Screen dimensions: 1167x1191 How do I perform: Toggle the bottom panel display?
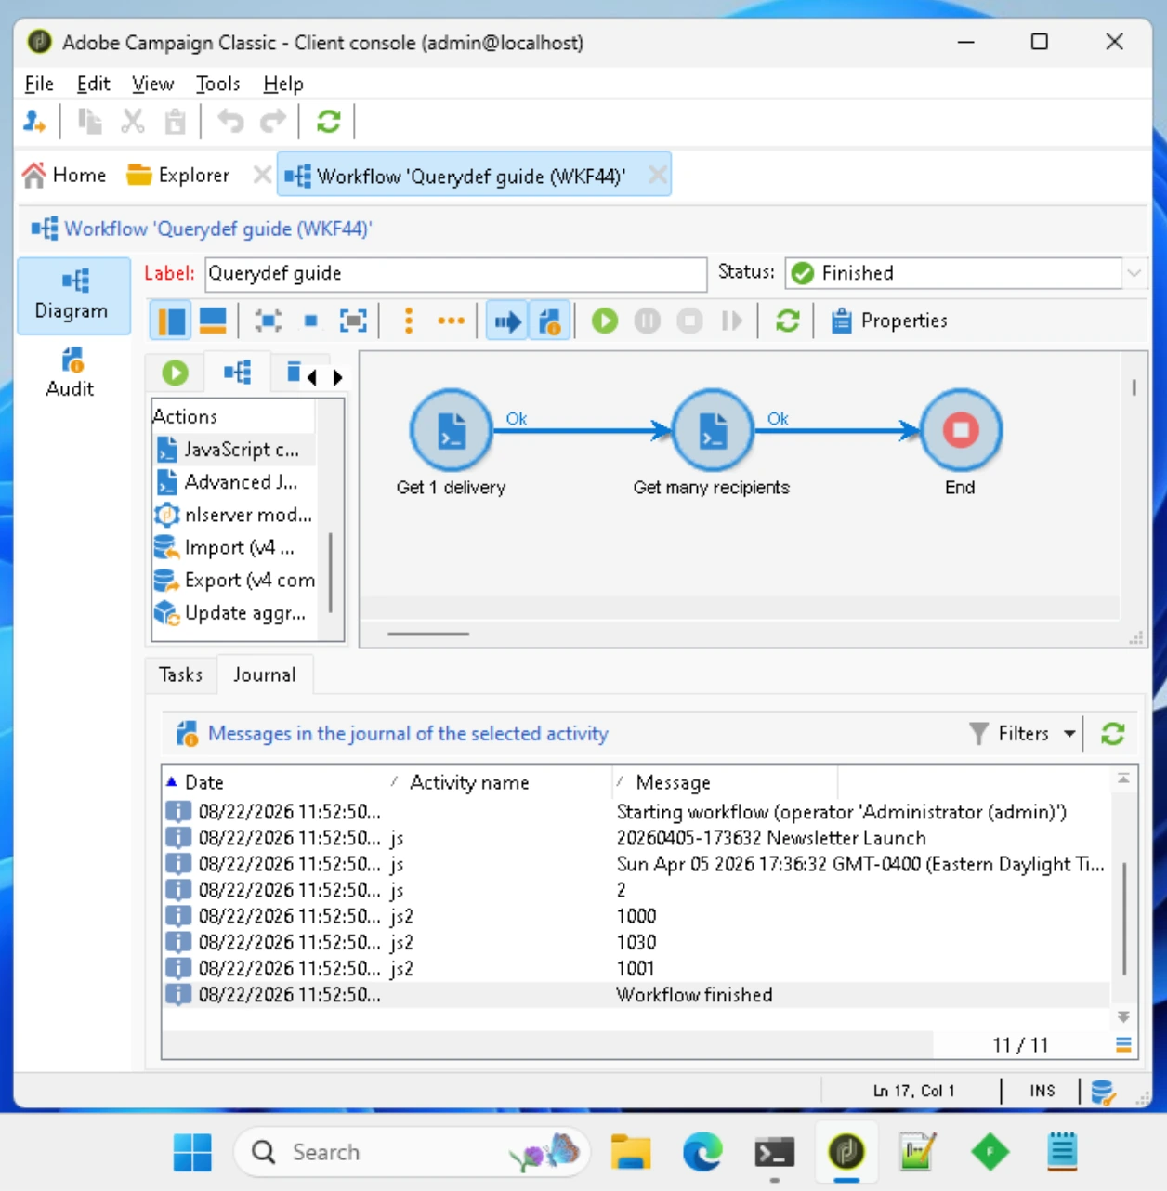pos(213,321)
